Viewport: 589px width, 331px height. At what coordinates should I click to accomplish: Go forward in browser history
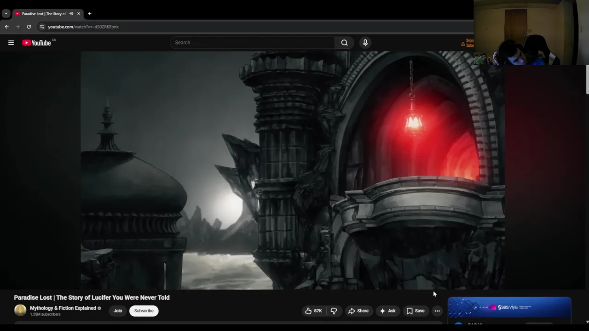click(18, 27)
